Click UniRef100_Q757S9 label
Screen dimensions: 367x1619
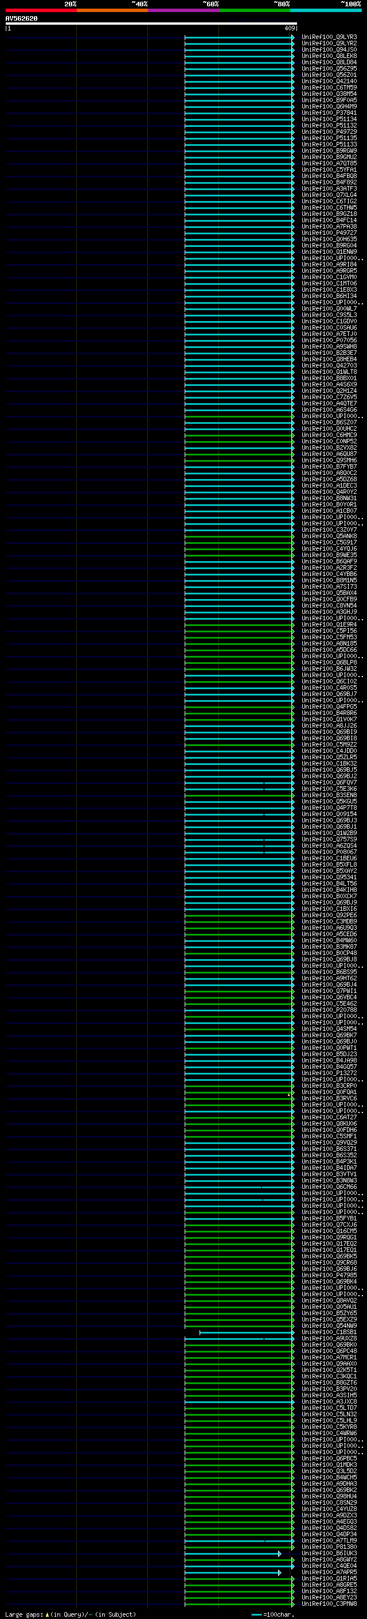click(x=329, y=840)
